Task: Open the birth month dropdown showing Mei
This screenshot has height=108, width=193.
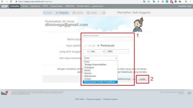Action: (98, 52)
